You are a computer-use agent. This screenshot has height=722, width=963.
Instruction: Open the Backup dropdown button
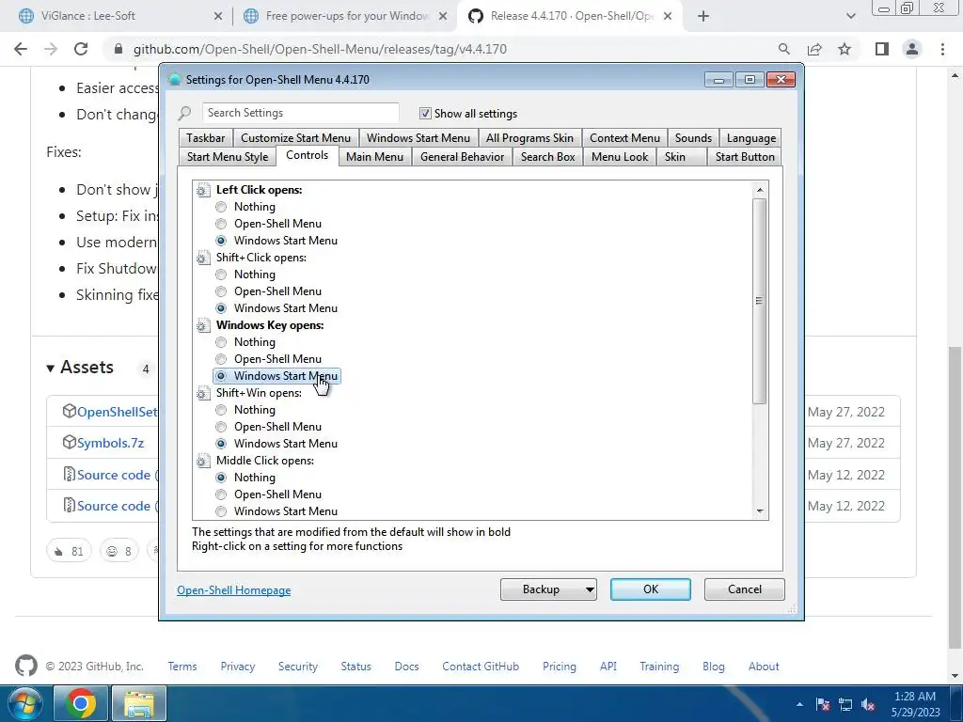click(548, 589)
